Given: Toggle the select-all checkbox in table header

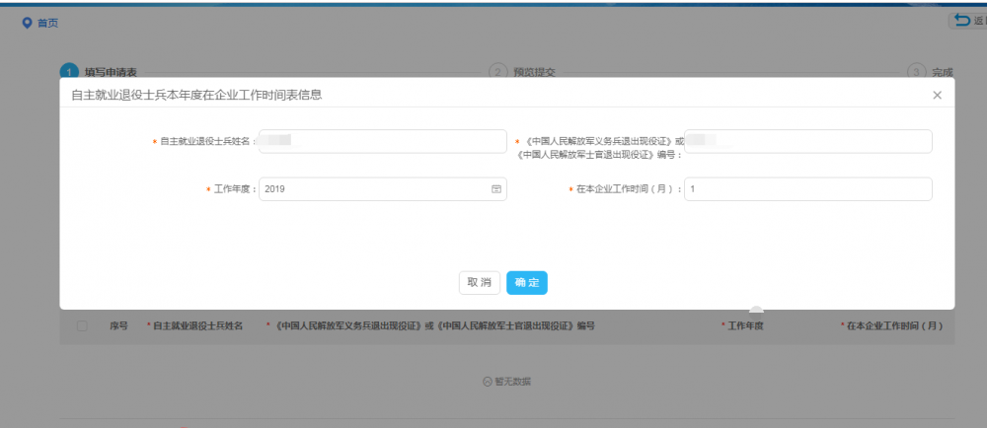Looking at the screenshot, I should tap(82, 326).
